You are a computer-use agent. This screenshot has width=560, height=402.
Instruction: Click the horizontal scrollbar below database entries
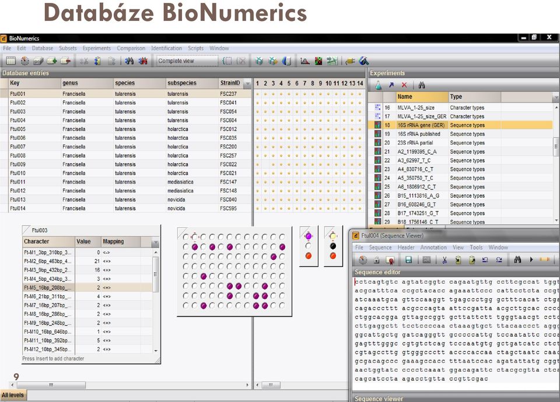pos(51,385)
